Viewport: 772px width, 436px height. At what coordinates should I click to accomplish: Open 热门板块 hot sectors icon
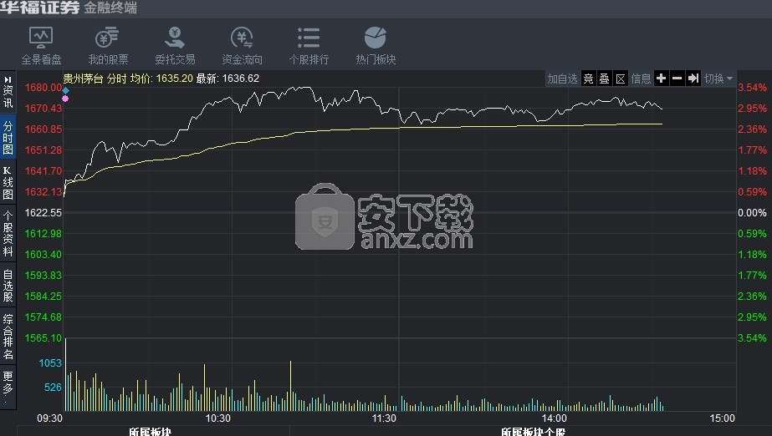coord(376,46)
